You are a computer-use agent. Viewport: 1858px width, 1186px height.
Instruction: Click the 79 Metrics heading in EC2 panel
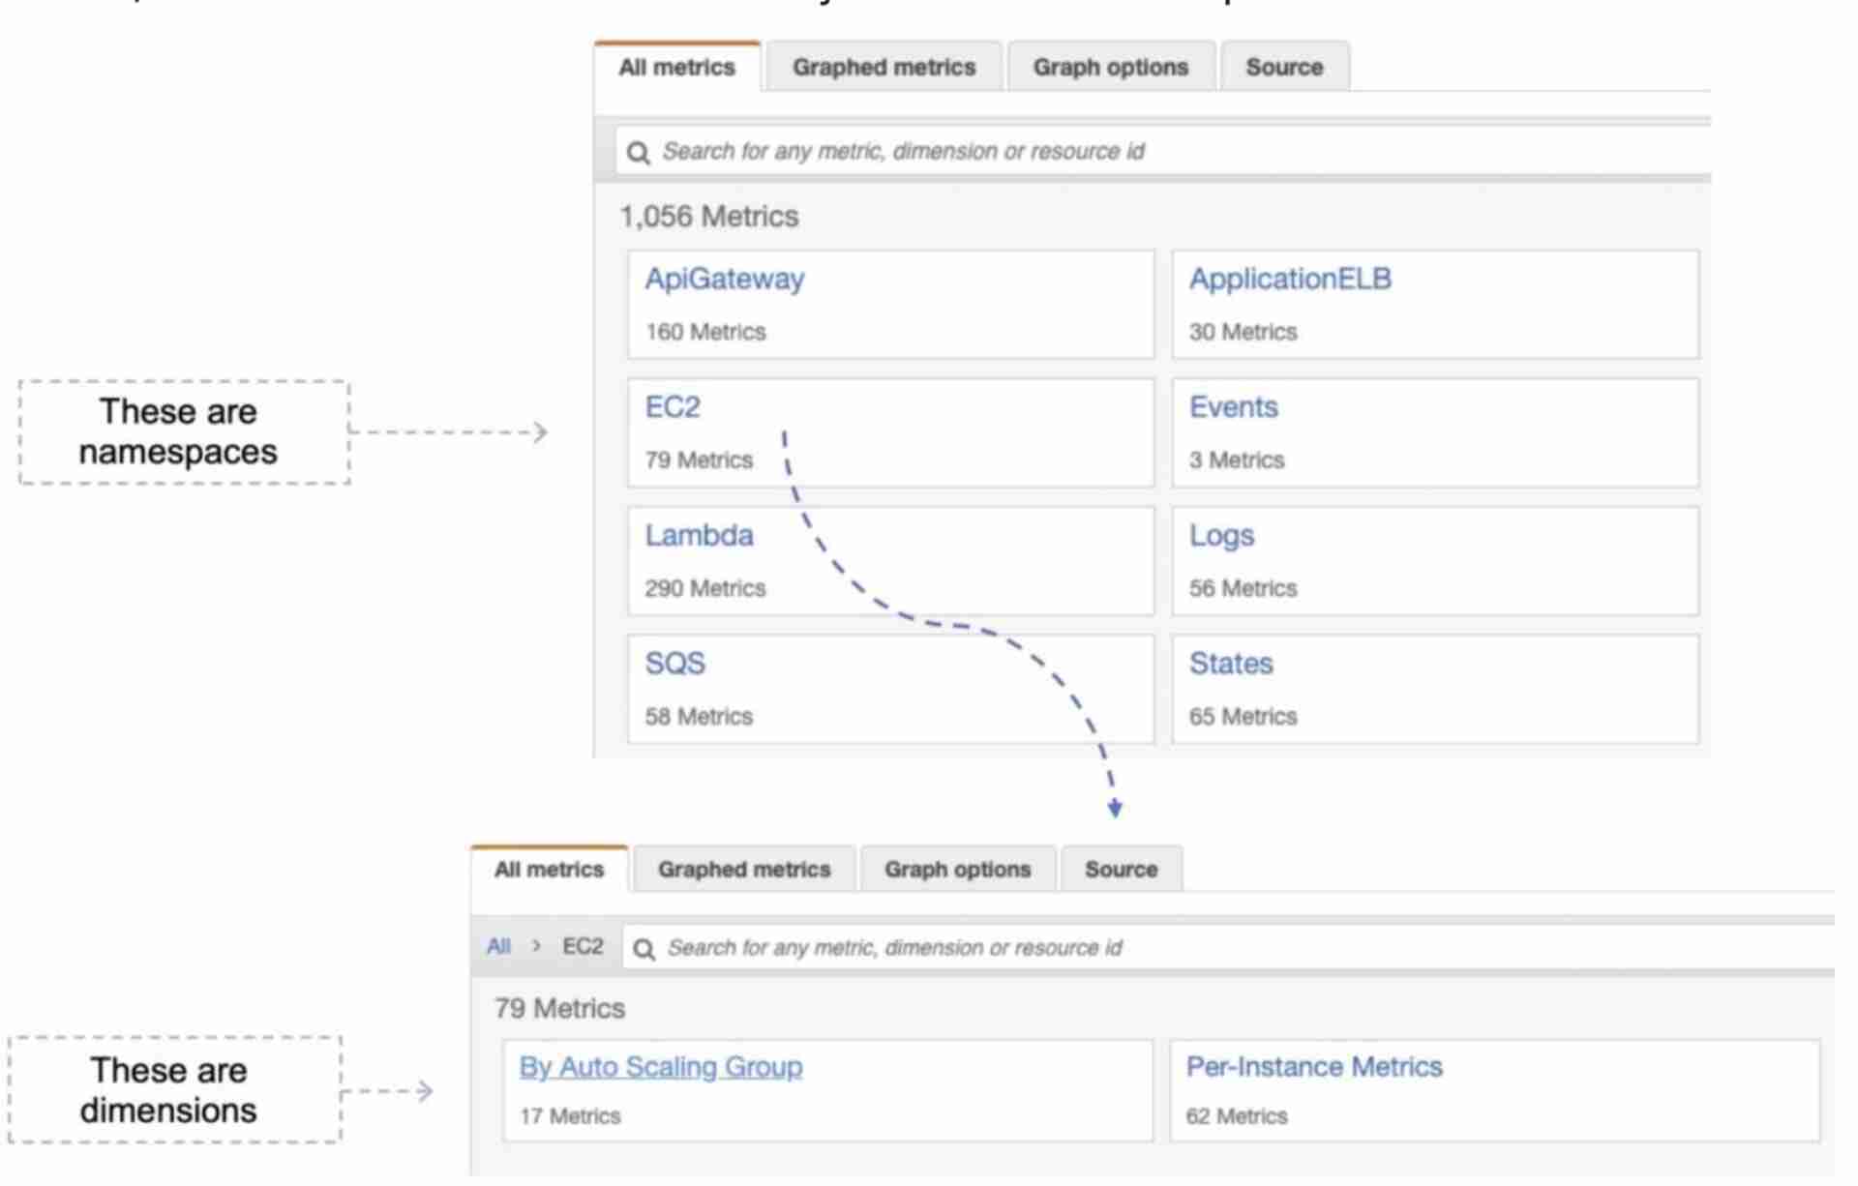(559, 1008)
